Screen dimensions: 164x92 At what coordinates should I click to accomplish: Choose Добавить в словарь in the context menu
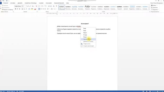click(88, 41)
